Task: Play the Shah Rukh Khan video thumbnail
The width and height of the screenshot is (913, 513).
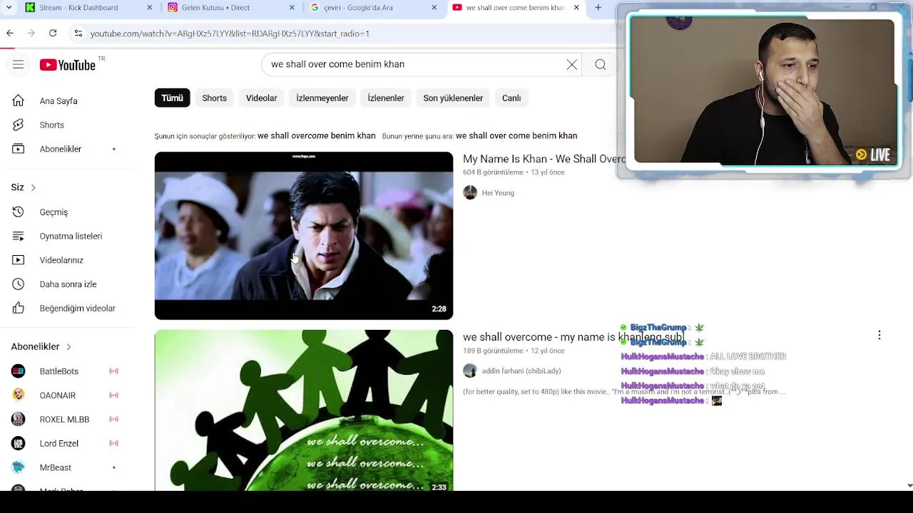Action: click(x=304, y=236)
